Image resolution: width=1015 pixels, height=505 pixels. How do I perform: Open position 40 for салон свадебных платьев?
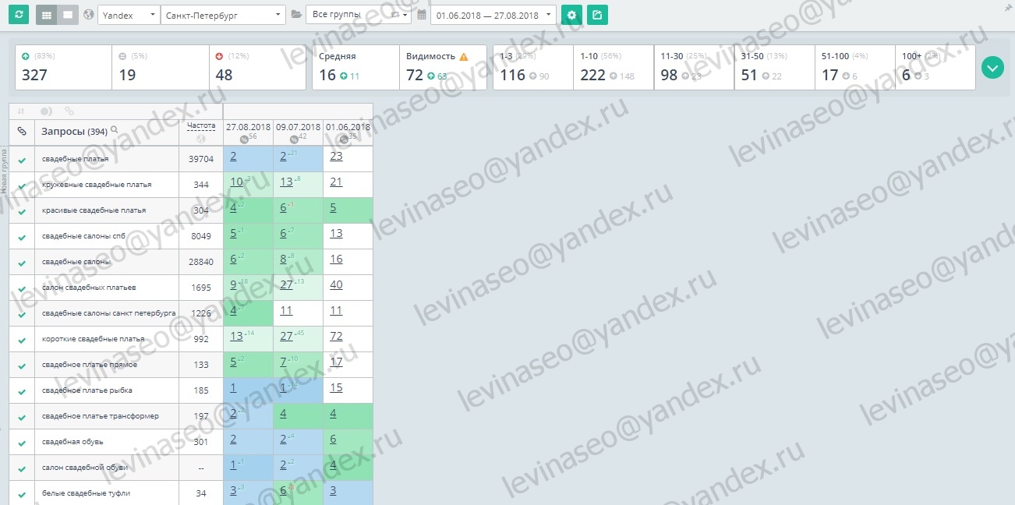click(x=336, y=284)
